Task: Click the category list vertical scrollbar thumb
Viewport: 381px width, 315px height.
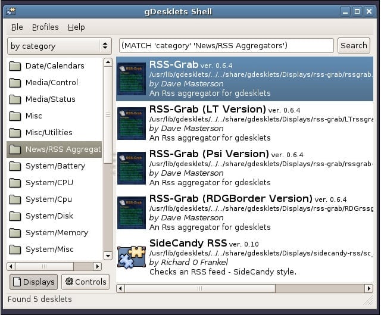Action: (108, 115)
